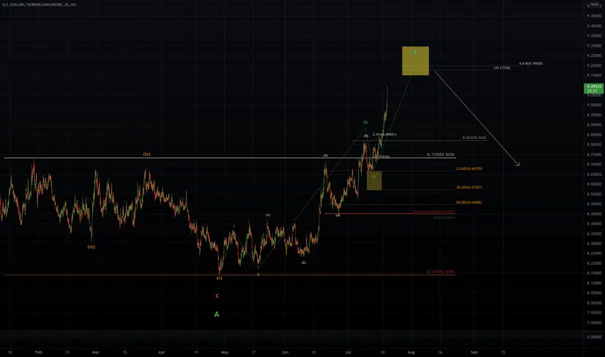This screenshot has height=357, width=605.
Task: Select the 50.00%(8.49688) retracement label
Action: 469,203
